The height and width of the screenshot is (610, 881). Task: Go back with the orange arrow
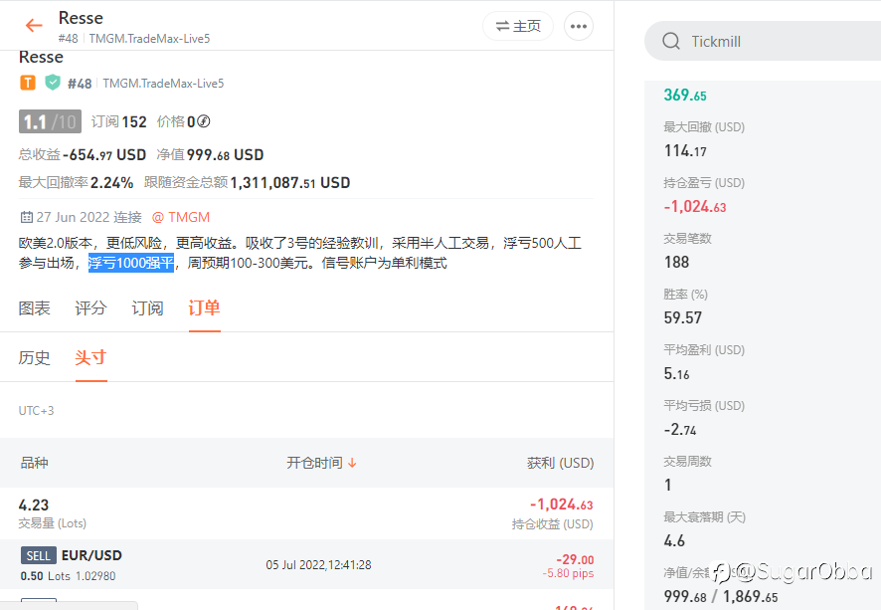coord(34,25)
